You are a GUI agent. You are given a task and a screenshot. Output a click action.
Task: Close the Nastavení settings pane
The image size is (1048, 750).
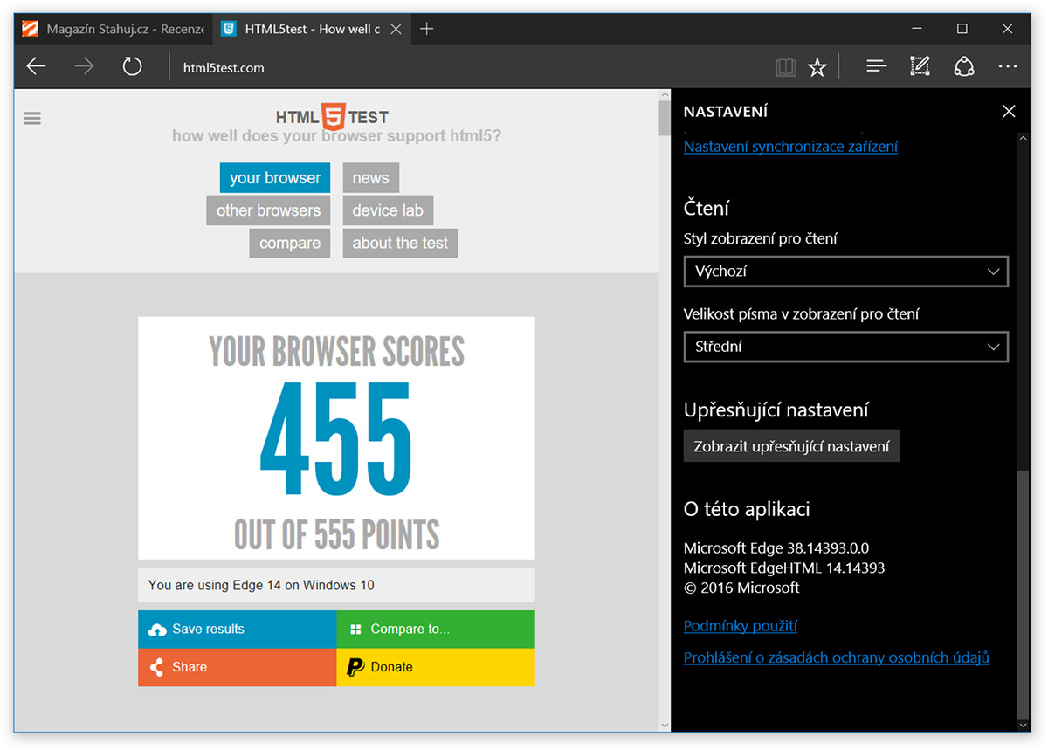(1009, 111)
